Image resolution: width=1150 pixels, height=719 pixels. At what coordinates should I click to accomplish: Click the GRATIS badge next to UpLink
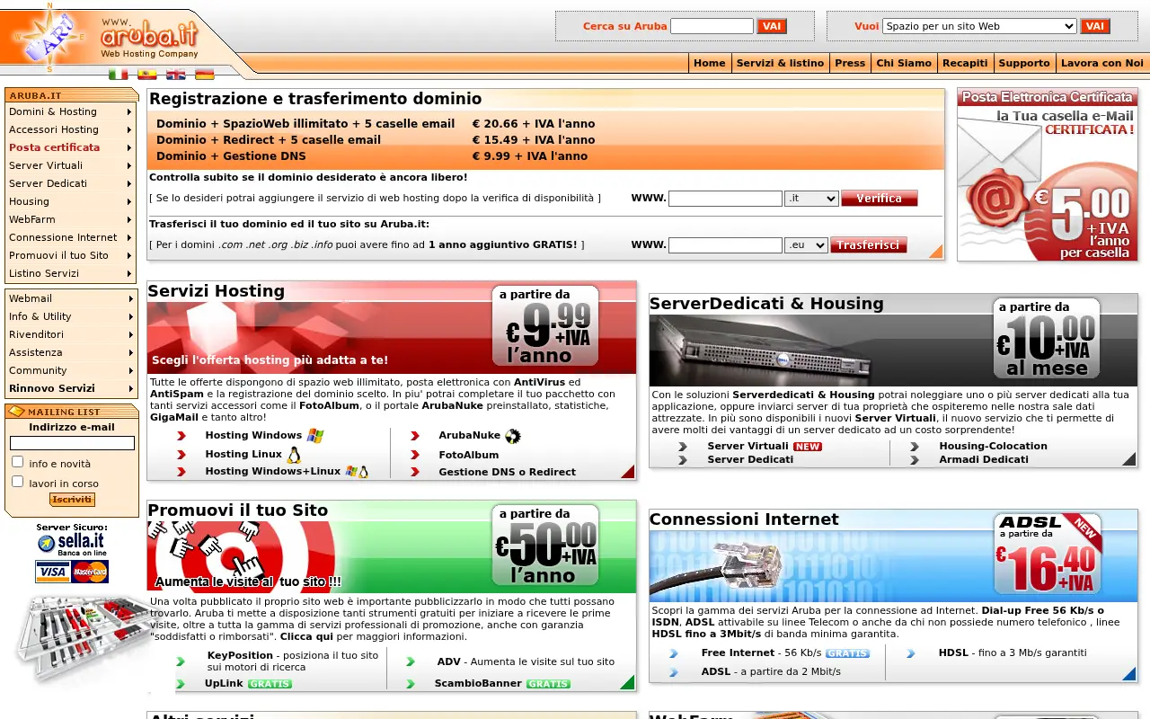(270, 684)
